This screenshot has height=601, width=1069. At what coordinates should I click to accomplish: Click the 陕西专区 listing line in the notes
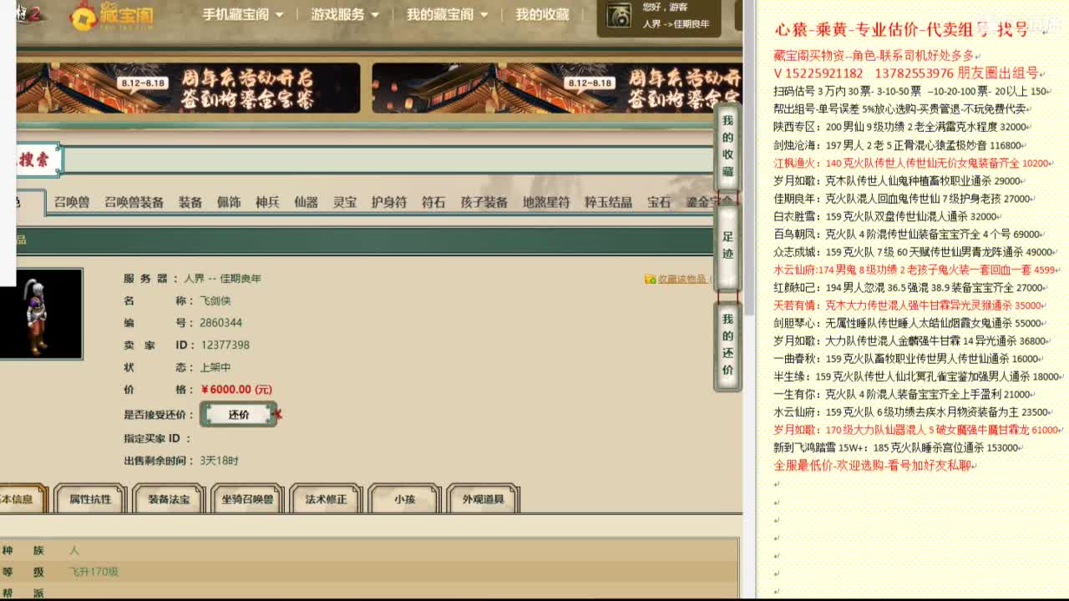[901, 127]
